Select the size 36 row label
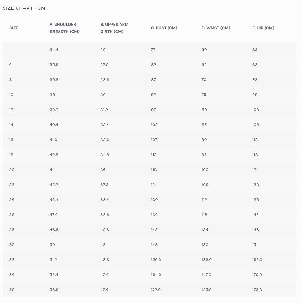 click(x=12, y=289)
